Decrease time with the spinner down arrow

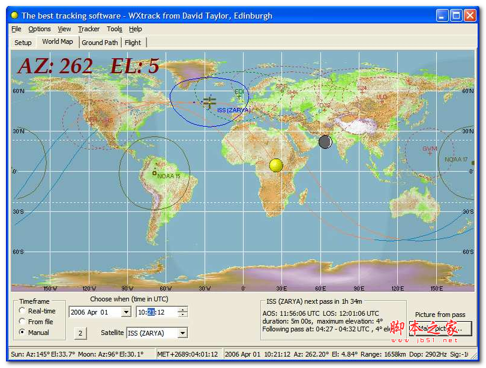pyautogui.click(x=182, y=315)
